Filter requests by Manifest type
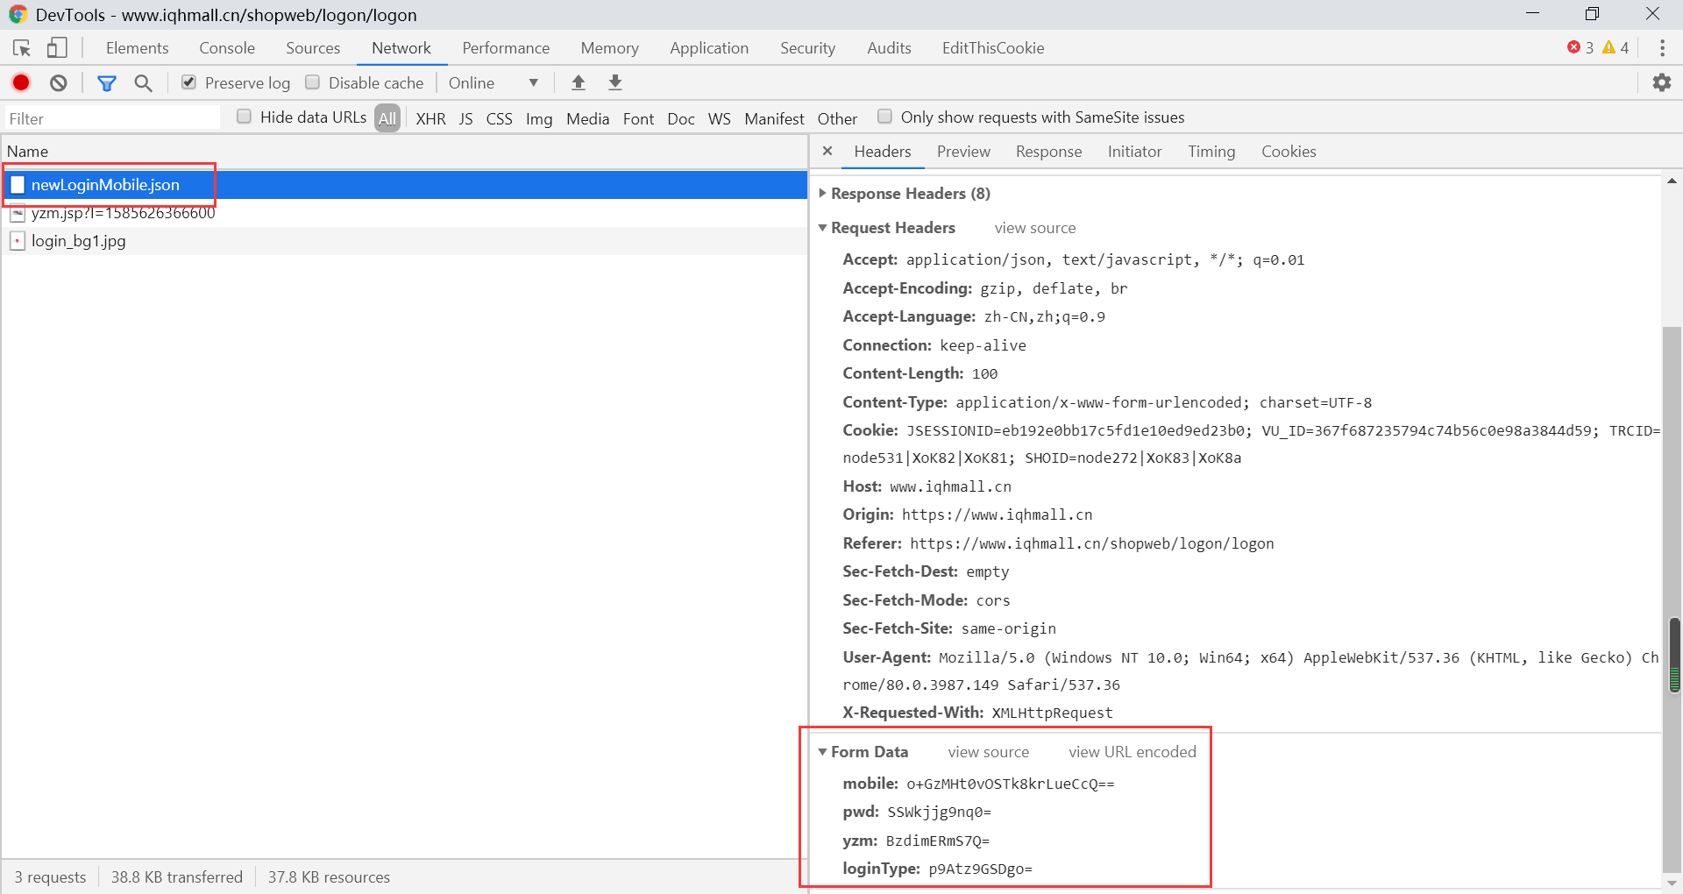Screen dimensions: 1683x894 click(774, 118)
